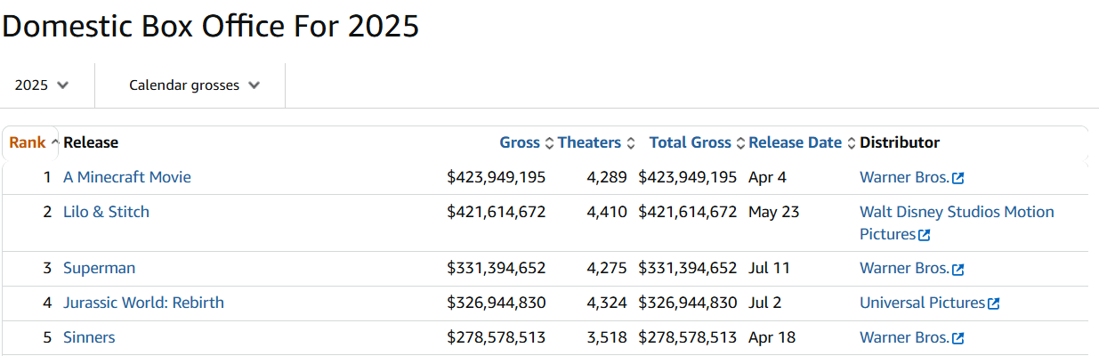This screenshot has width=1099, height=356.
Task: Click sort arrows next to Gross
Action: (549, 143)
